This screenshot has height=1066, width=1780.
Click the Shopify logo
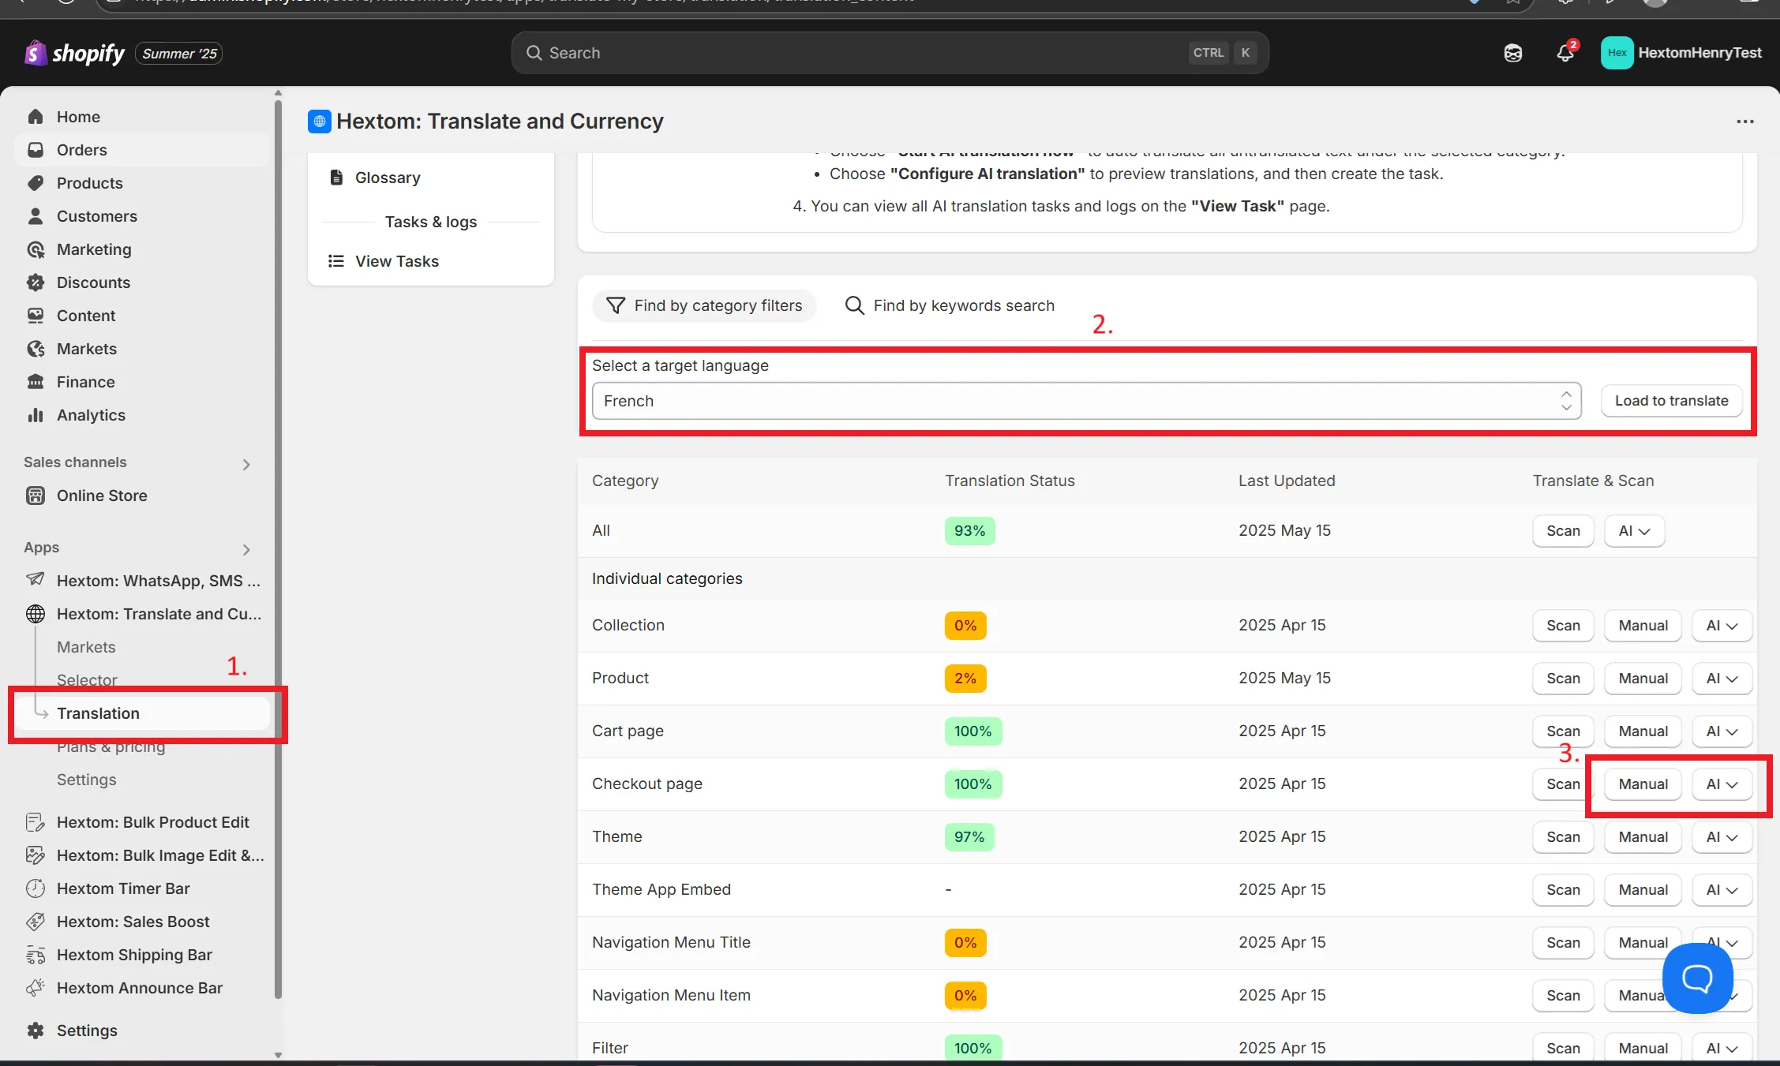[x=75, y=53]
